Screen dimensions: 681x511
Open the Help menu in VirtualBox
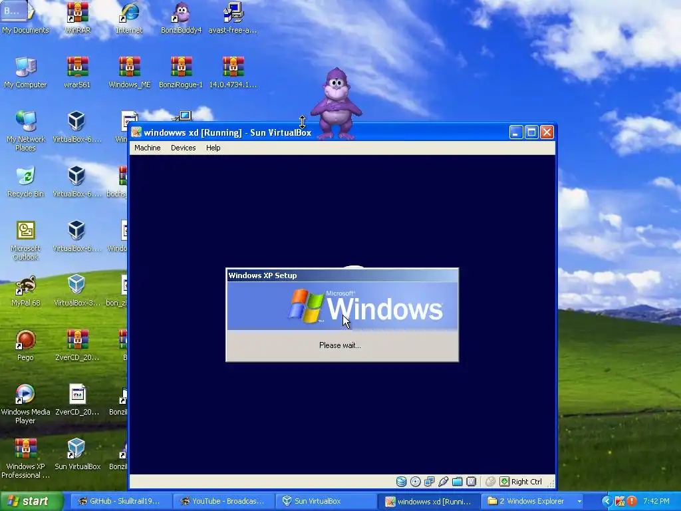tap(213, 148)
